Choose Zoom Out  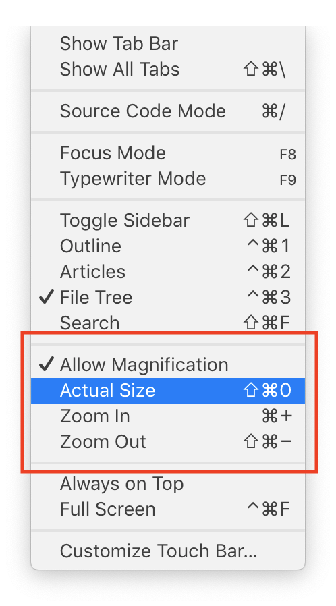(x=167, y=442)
